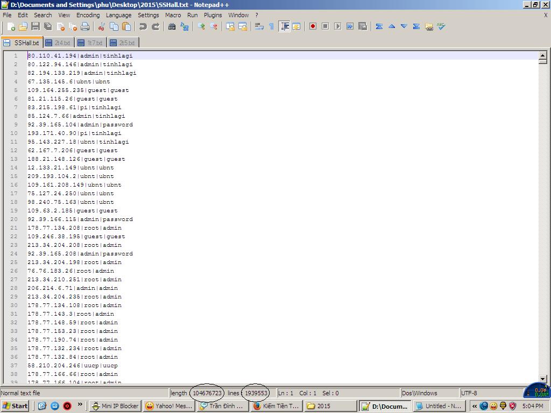Switch to the 2t5.txt tab
The height and width of the screenshot is (413, 551).
[x=123, y=43]
